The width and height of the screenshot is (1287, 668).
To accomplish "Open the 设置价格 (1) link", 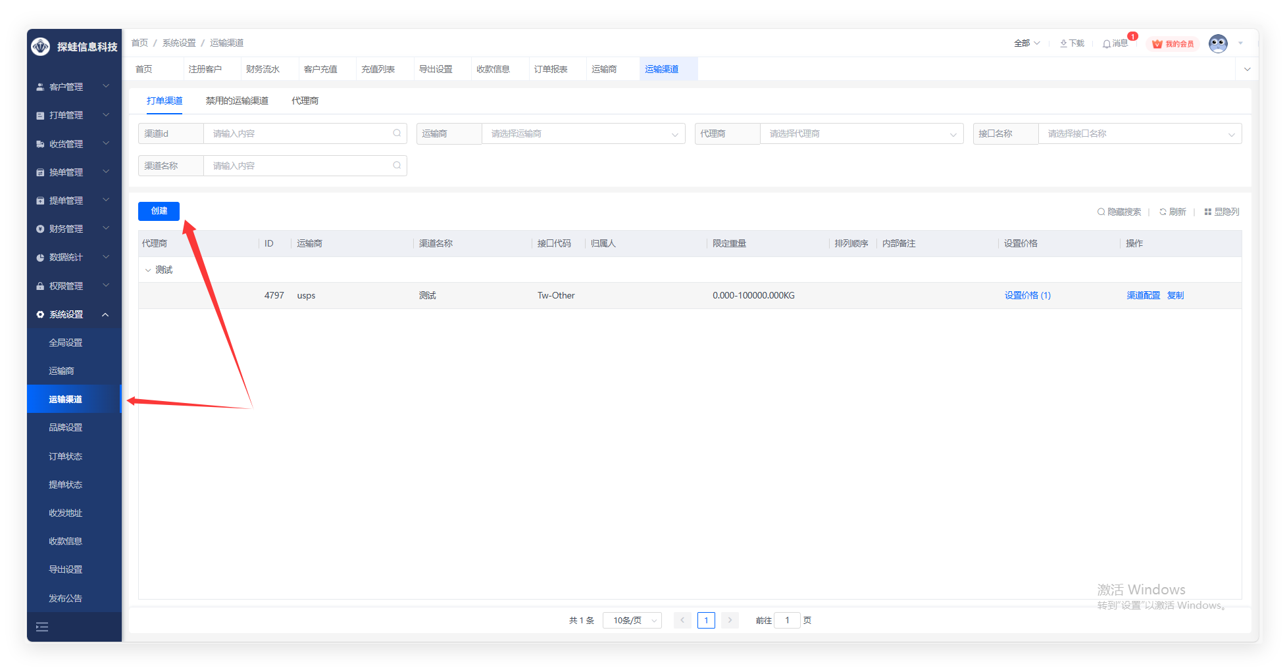I will pyautogui.click(x=1027, y=296).
